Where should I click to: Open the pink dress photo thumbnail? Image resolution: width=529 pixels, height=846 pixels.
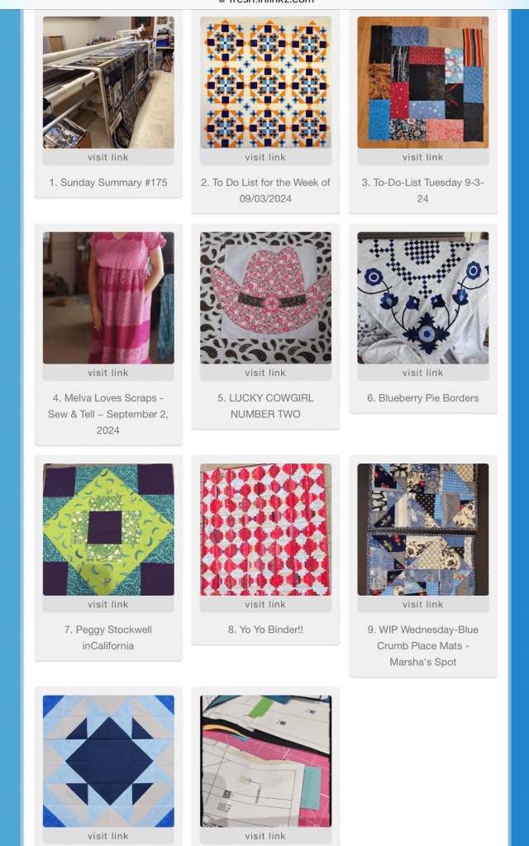coord(108,297)
